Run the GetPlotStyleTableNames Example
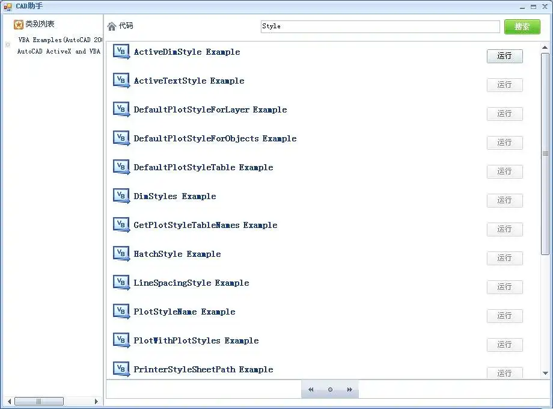 coord(504,229)
